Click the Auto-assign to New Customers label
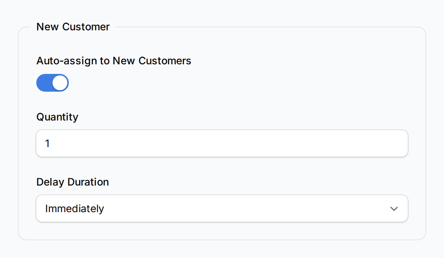The image size is (444, 258). coord(113,61)
